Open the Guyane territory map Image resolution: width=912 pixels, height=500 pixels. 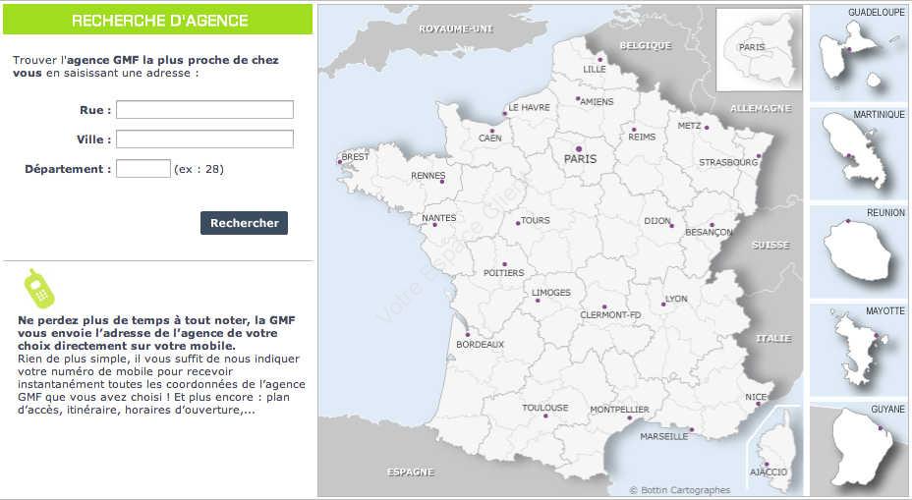pyautogui.click(x=859, y=449)
